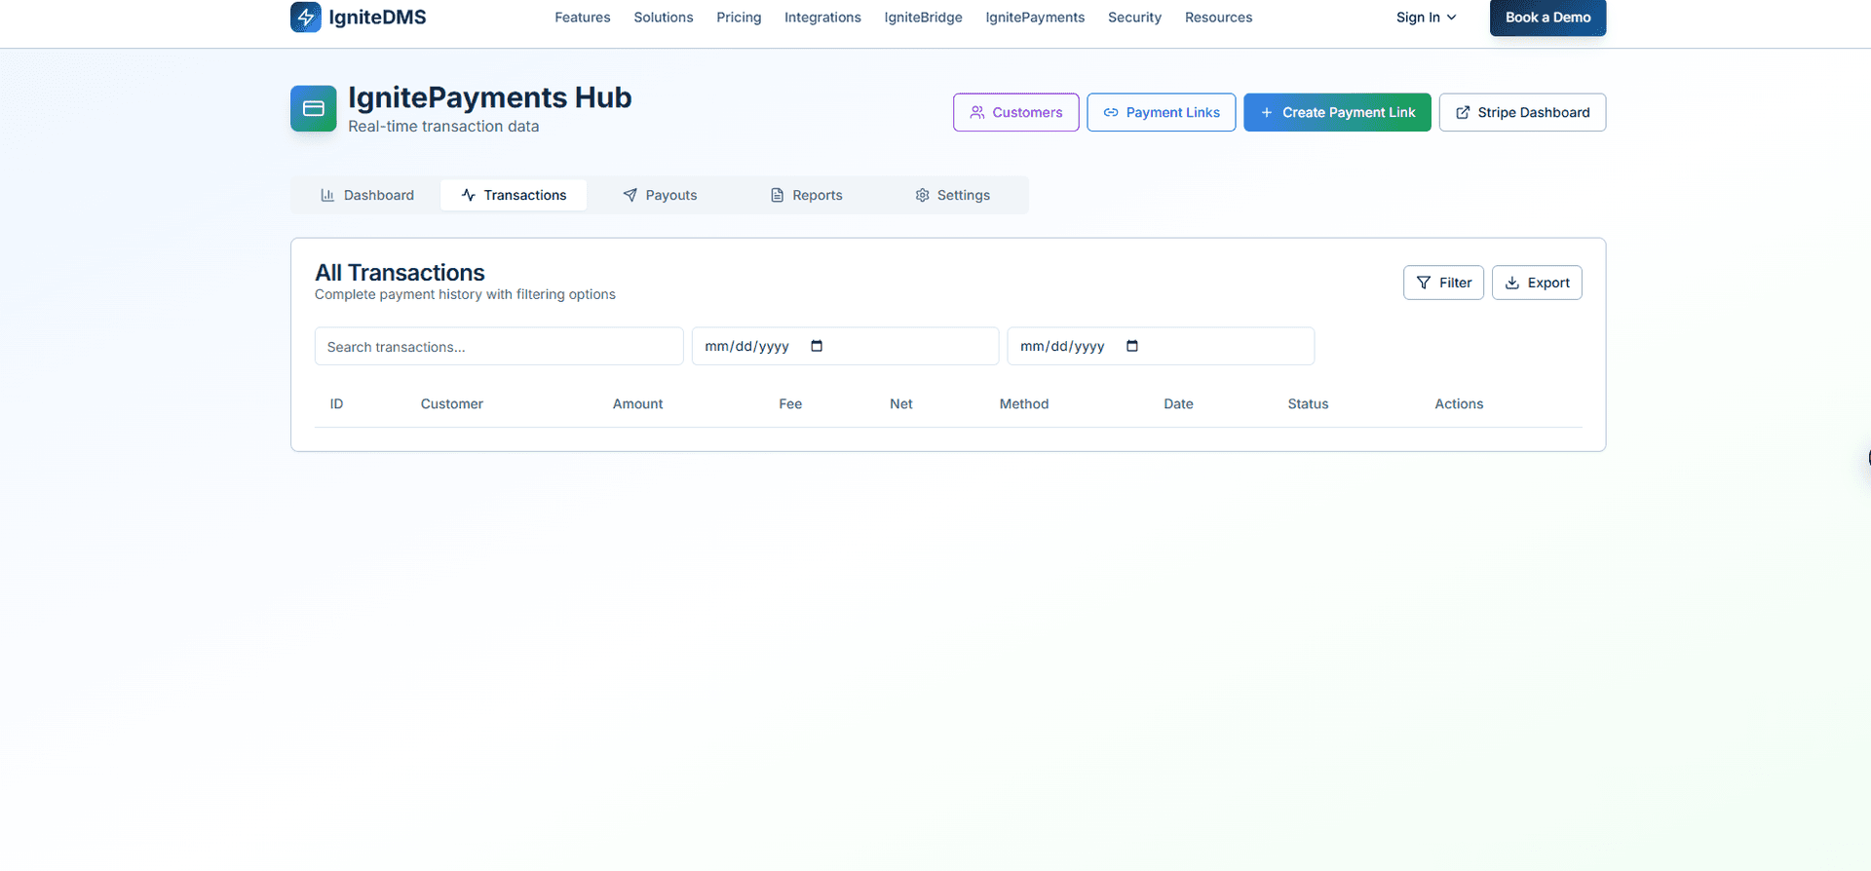Click the Date column header
The height and width of the screenshot is (871, 1871).
click(x=1178, y=403)
